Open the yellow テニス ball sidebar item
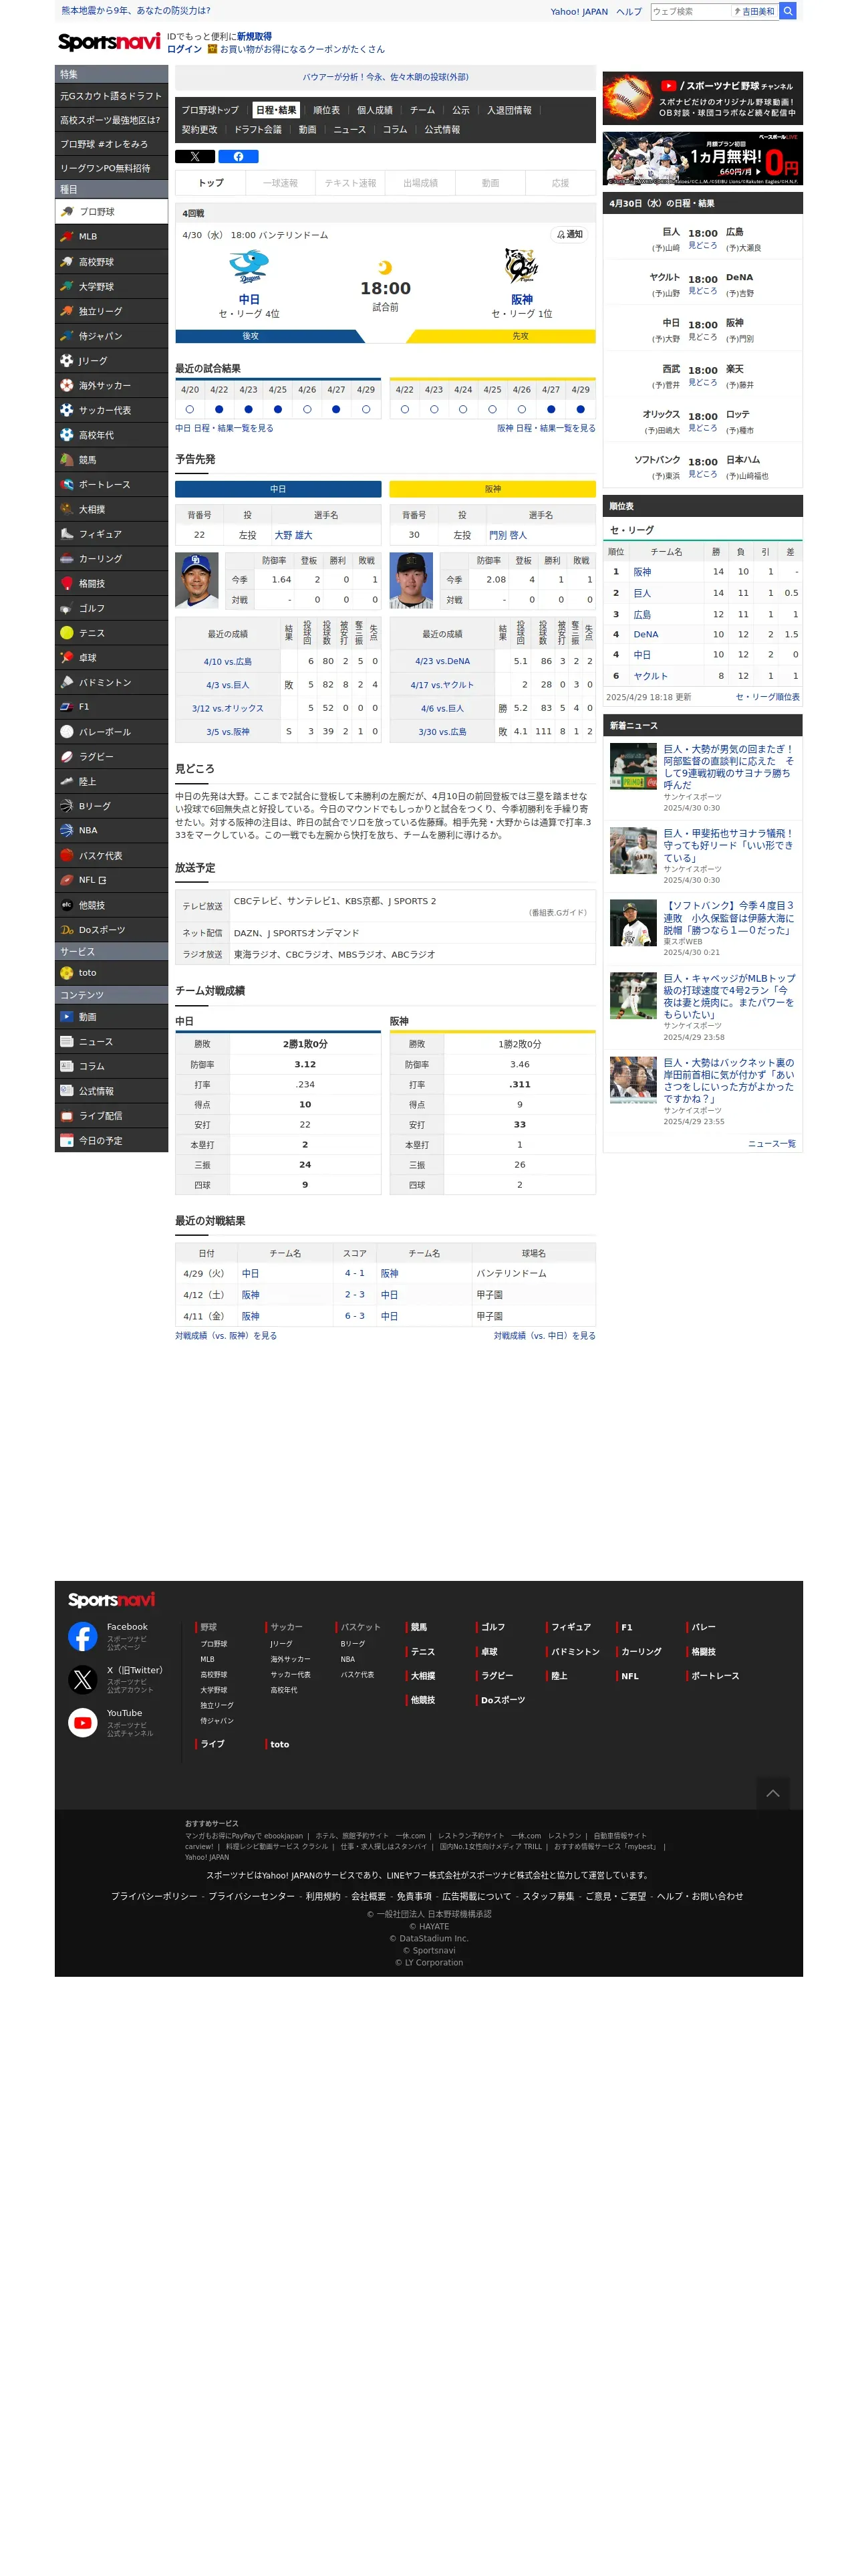Image resolution: width=858 pixels, height=2576 pixels. 67,633
